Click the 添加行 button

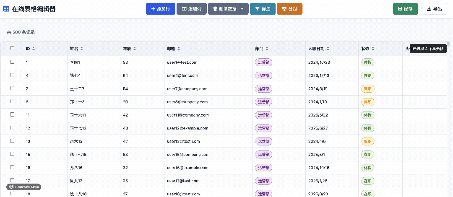(161, 9)
